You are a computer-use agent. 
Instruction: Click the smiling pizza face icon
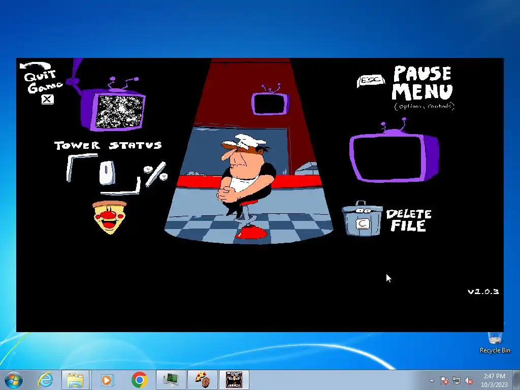click(109, 217)
